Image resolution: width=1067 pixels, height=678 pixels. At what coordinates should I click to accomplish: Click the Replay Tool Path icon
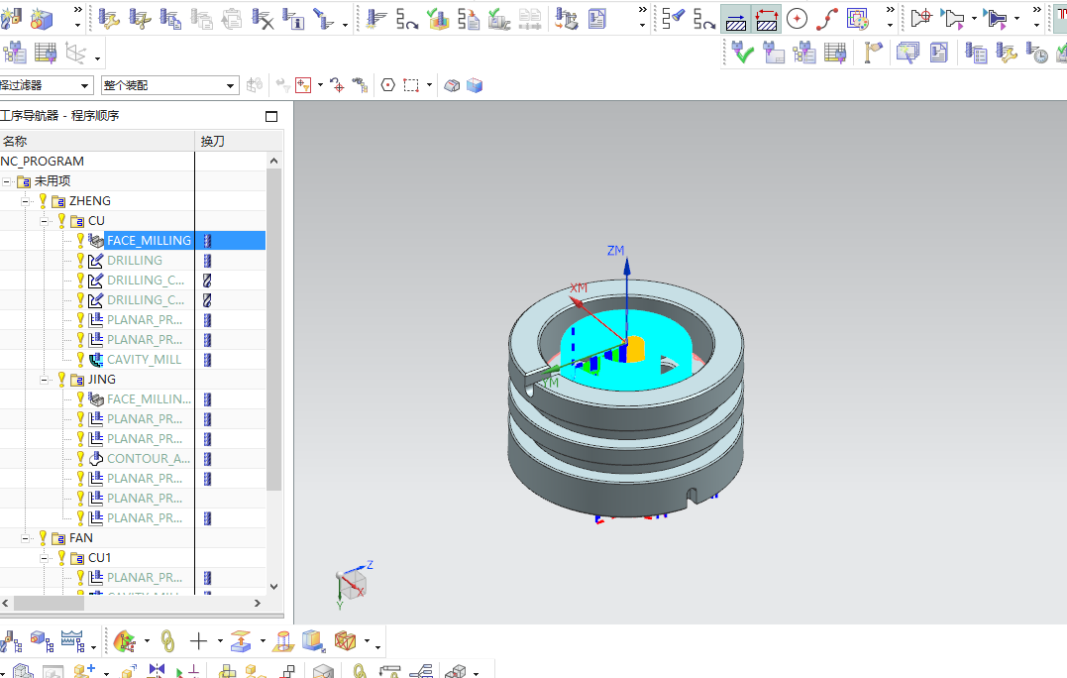point(407,19)
